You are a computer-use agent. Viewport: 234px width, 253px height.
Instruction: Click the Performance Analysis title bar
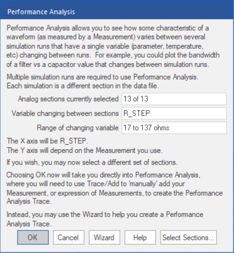point(117,12)
